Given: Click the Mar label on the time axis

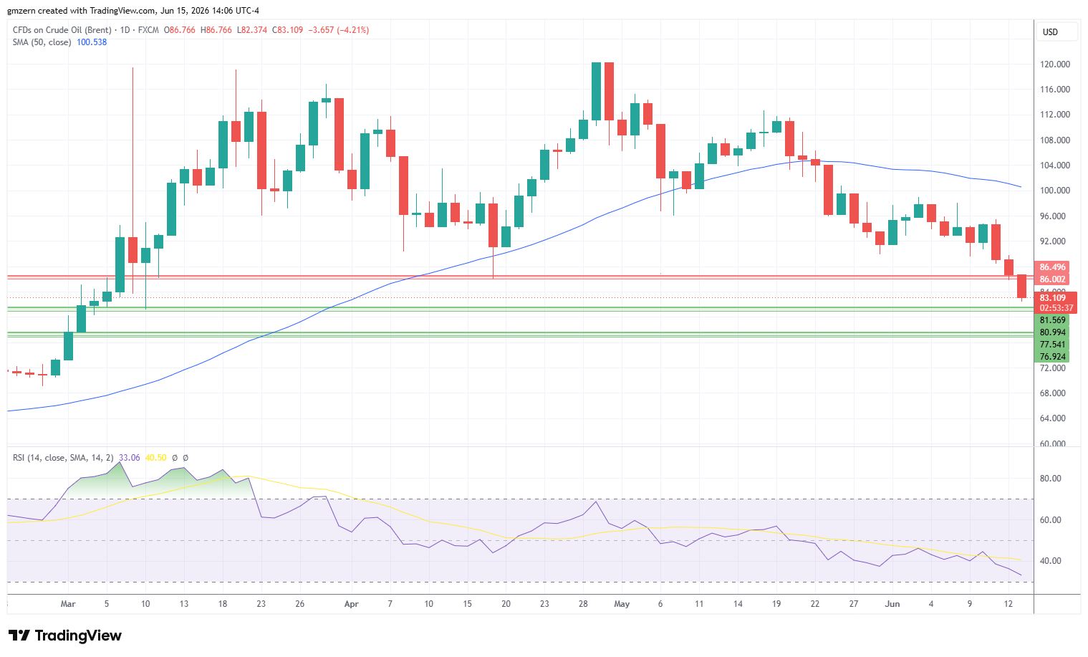Looking at the screenshot, I should pos(68,604).
